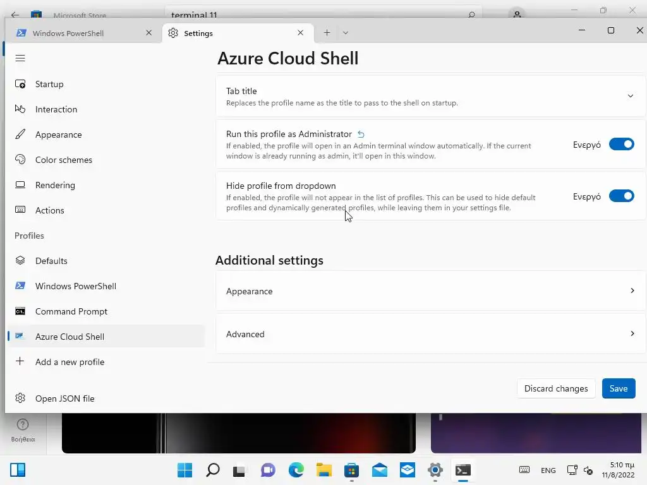
Task: Reset Run this profile as Administrator setting
Action: coord(361,134)
